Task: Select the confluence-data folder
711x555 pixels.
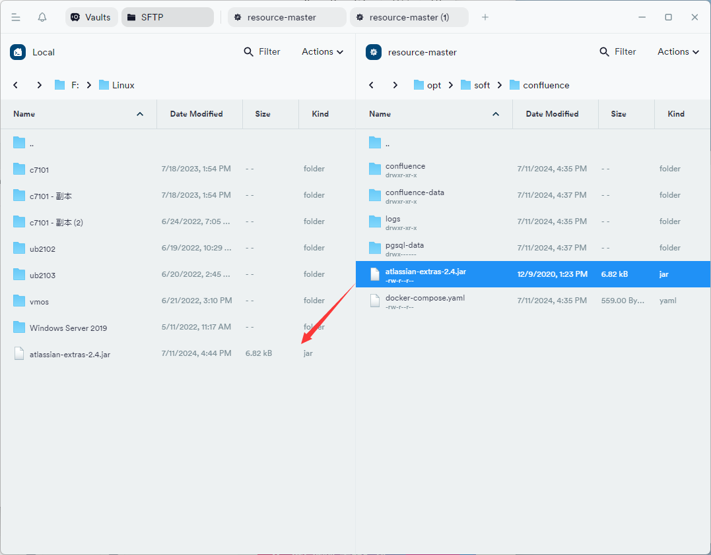Action: (533, 195)
